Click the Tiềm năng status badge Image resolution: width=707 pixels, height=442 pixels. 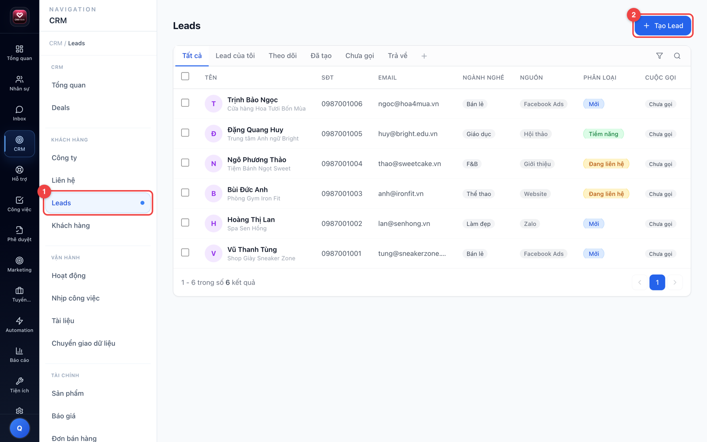click(x=603, y=134)
